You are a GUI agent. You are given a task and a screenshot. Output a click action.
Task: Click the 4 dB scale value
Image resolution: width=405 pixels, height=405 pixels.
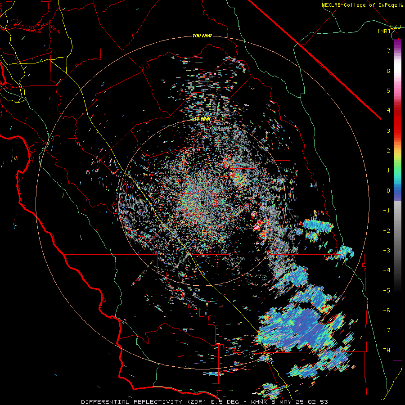(388, 111)
